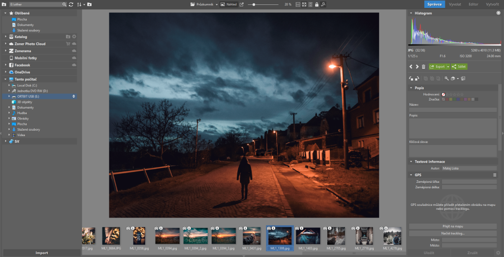Refresh the folder contents

click(71, 4)
